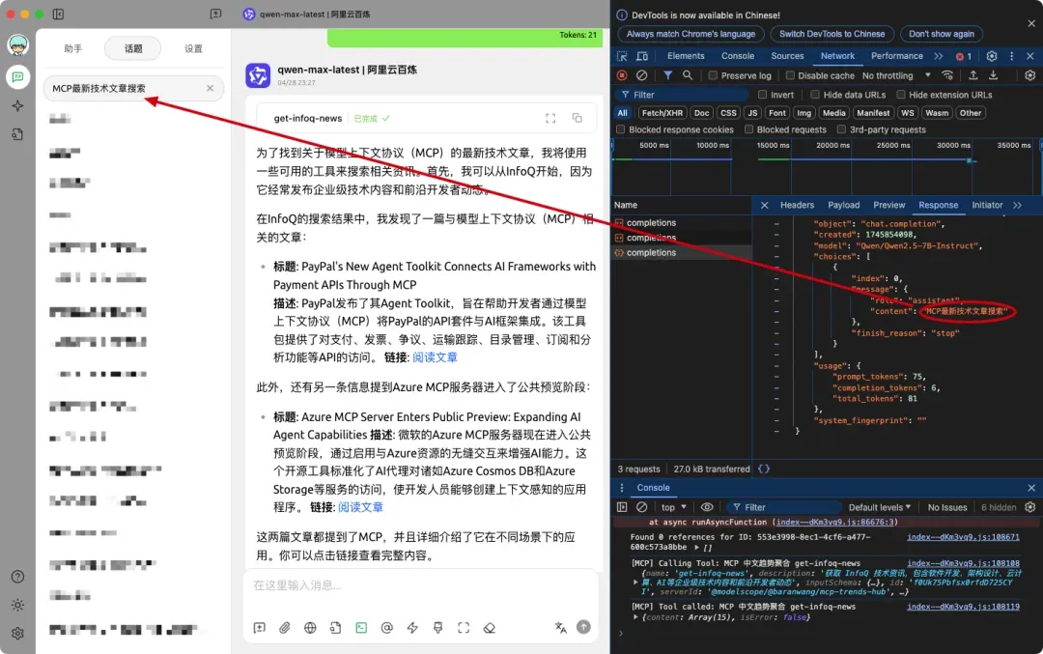
Task: Click the red record network log button
Action: (x=622, y=76)
